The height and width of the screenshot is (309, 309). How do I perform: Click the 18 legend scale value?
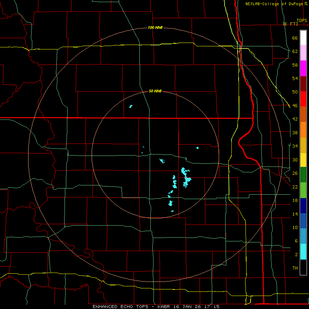295,201
